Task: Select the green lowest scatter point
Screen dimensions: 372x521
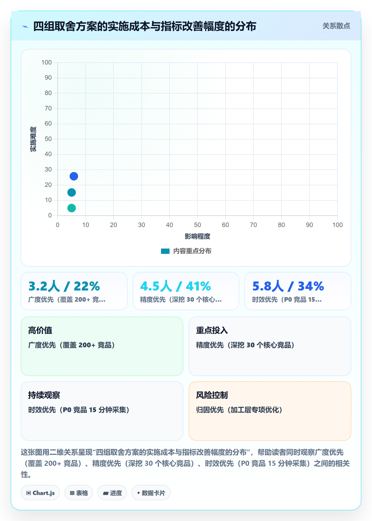Action: 71,208
